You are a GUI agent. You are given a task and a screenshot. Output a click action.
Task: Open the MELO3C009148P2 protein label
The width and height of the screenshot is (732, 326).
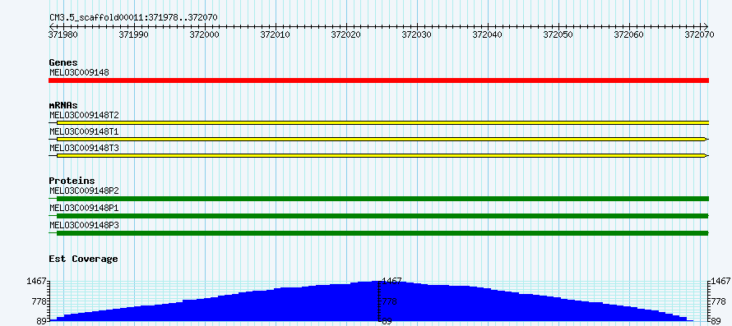(x=85, y=191)
